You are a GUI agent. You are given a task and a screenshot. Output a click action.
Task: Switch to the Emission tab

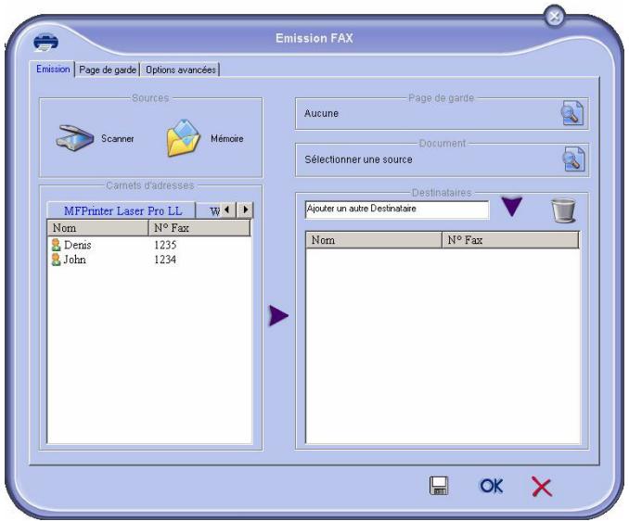[53, 69]
